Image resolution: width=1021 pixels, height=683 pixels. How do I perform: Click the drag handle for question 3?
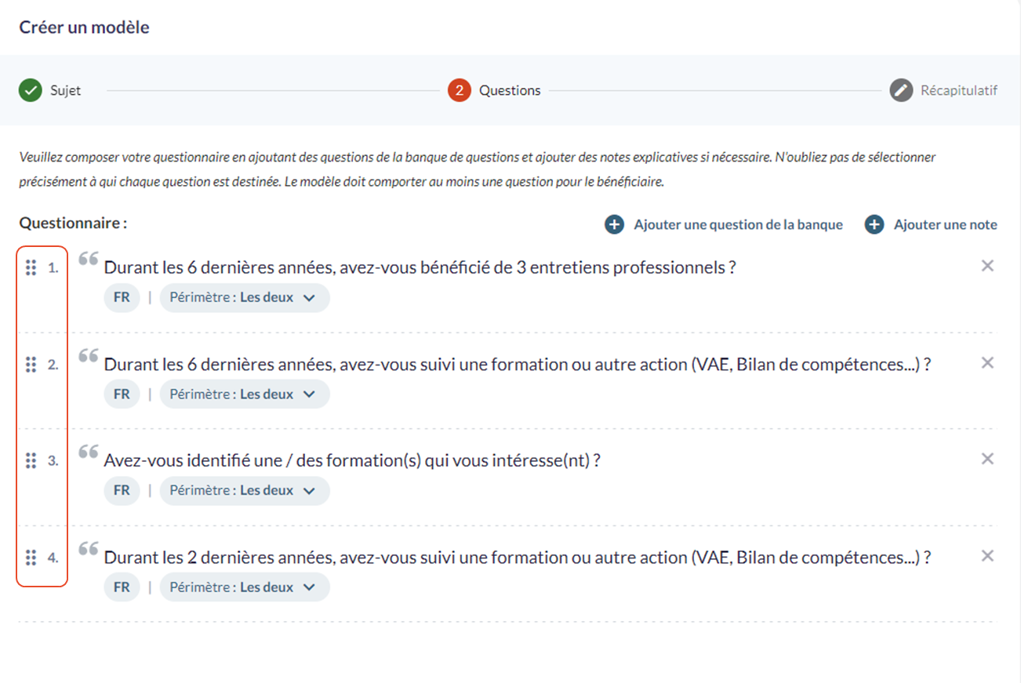(31, 461)
